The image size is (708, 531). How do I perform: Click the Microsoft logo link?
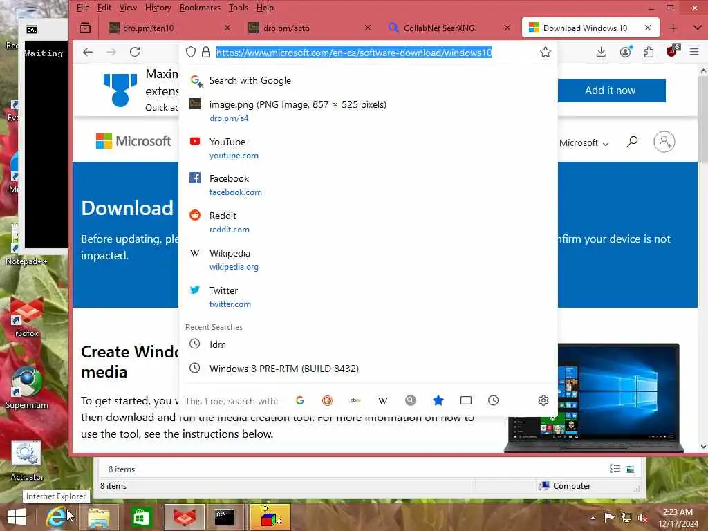(x=133, y=141)
